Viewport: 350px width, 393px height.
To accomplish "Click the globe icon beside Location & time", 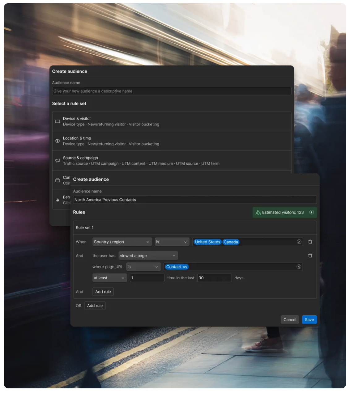I will coord(58,141).
